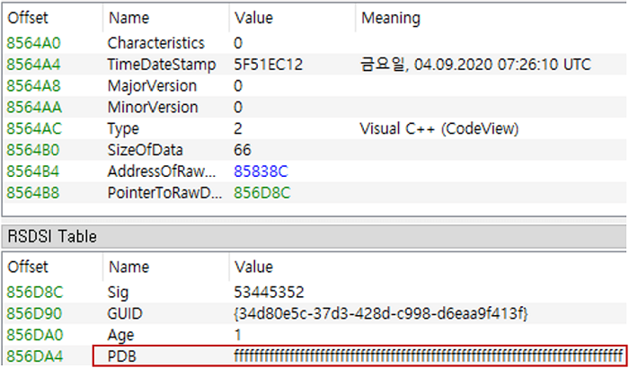The width and height of the screenshot is (629, 368).
Task: Click the MinorVersion value field
Action: pyautogui.click(x=238, y=107)
